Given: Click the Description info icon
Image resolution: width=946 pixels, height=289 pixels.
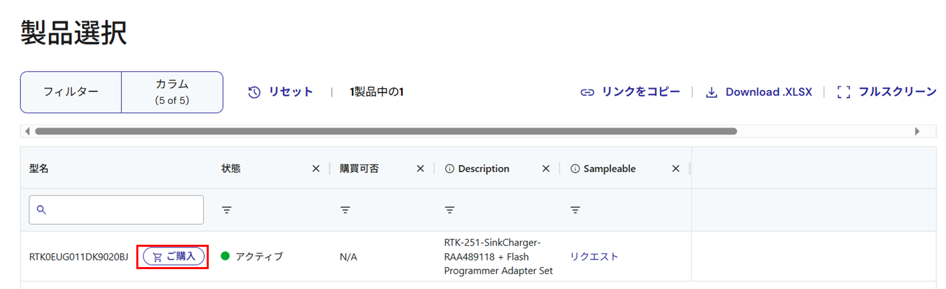Looking at the screenshot, I should coord(449,169).
